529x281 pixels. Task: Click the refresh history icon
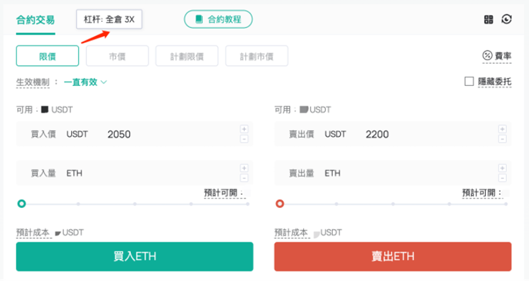click(507, 19)
